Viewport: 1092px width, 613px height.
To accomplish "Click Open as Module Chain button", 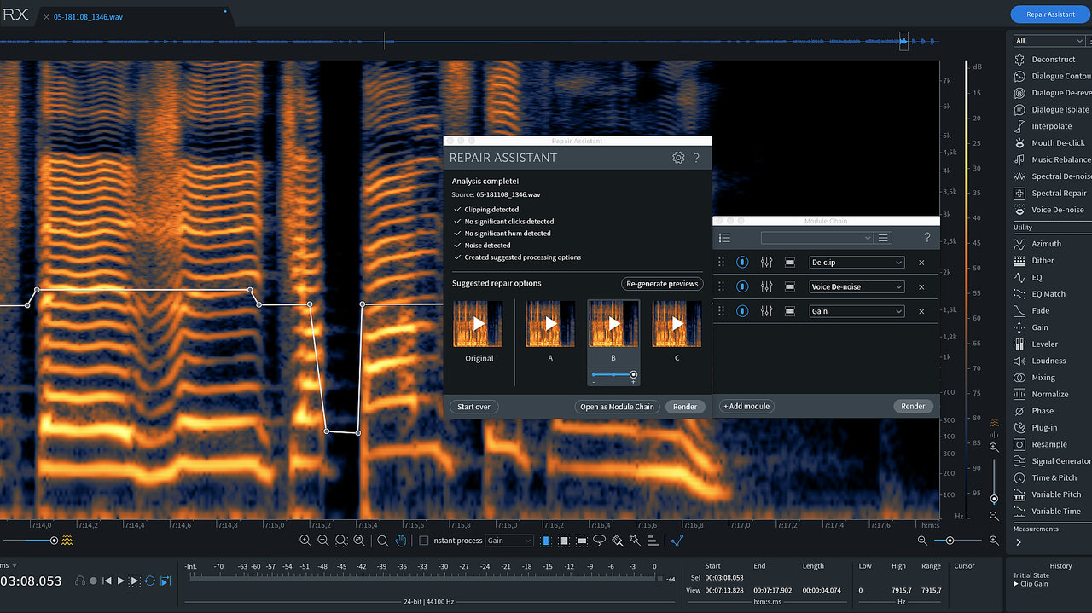I will (617, 407).
